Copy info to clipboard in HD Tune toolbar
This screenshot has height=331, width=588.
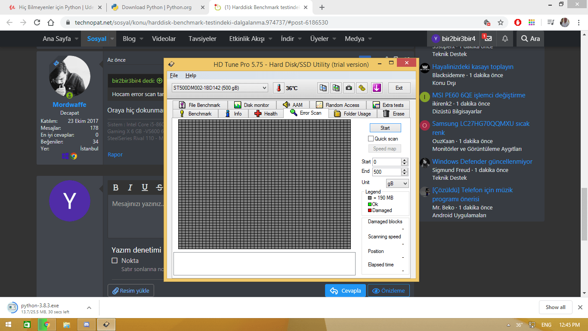tap(323, 88)
